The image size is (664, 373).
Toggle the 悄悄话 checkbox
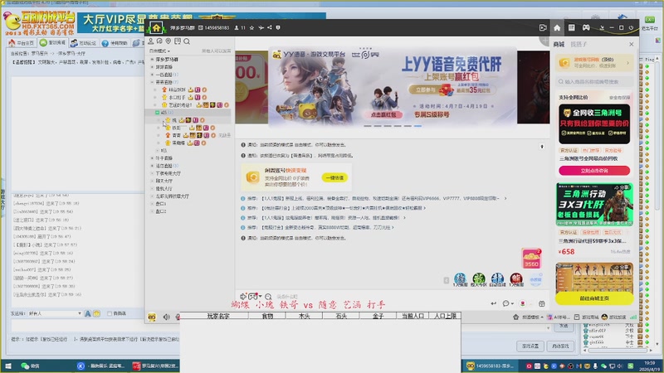tap(110, 313)
